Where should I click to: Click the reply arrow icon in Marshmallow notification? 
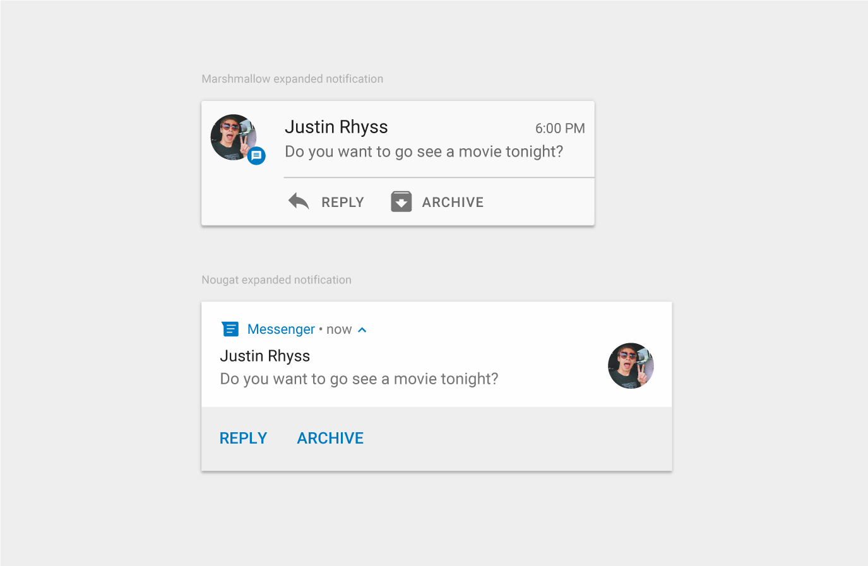pos(299,201)
